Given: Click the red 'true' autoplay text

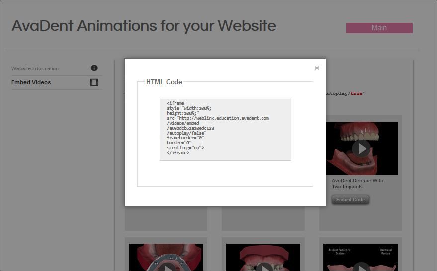Looking at the screenshot, I should [x=356, y=93].
